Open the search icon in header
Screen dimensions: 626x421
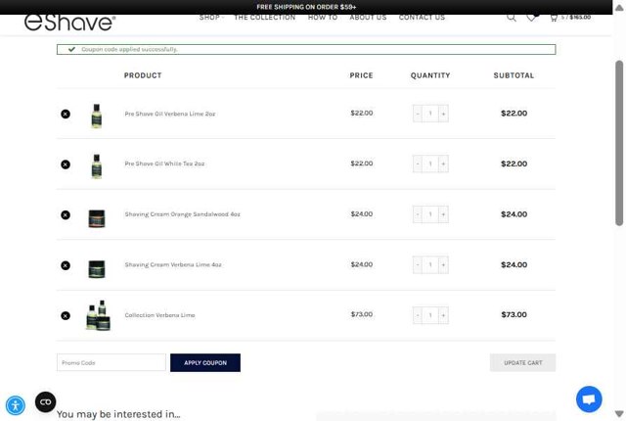(512, 18)
